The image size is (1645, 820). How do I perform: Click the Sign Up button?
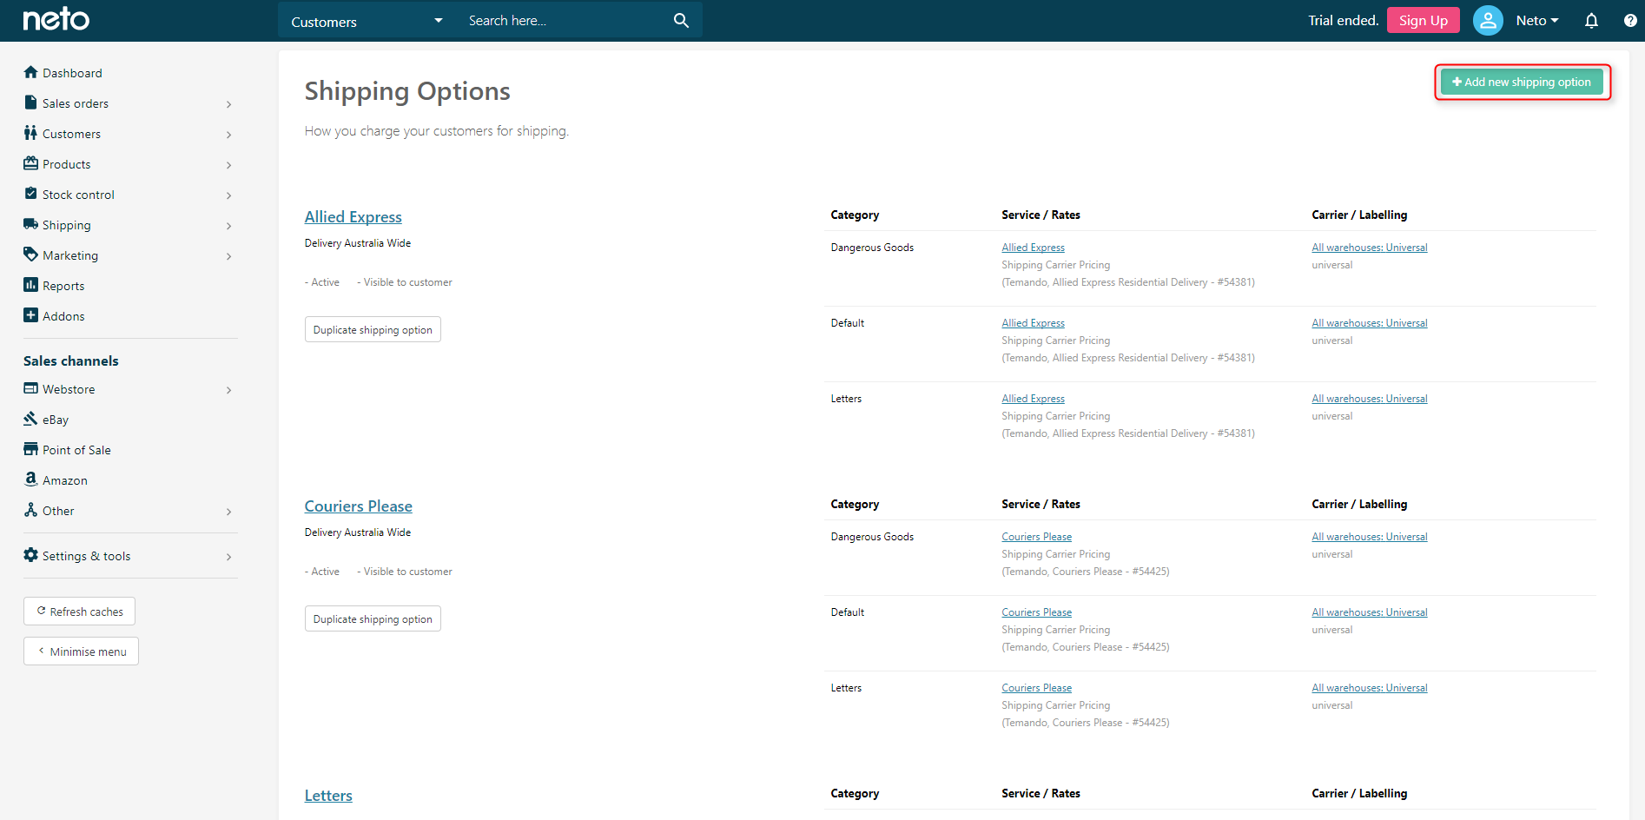1424,21
